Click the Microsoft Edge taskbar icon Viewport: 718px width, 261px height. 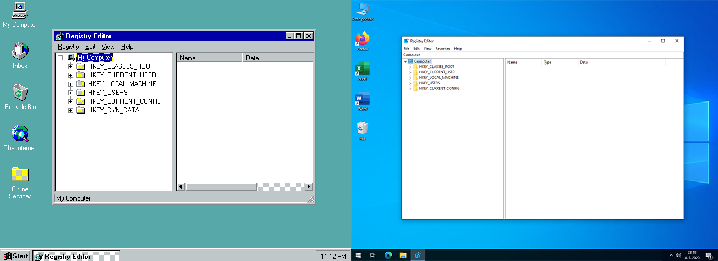pos(388,256)
